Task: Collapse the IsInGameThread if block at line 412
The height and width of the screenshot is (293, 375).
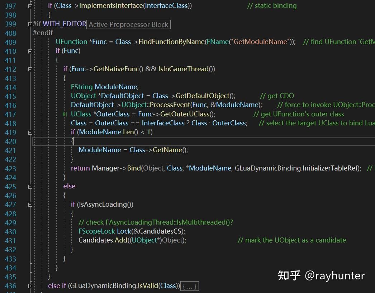Action: click(30, 69)
